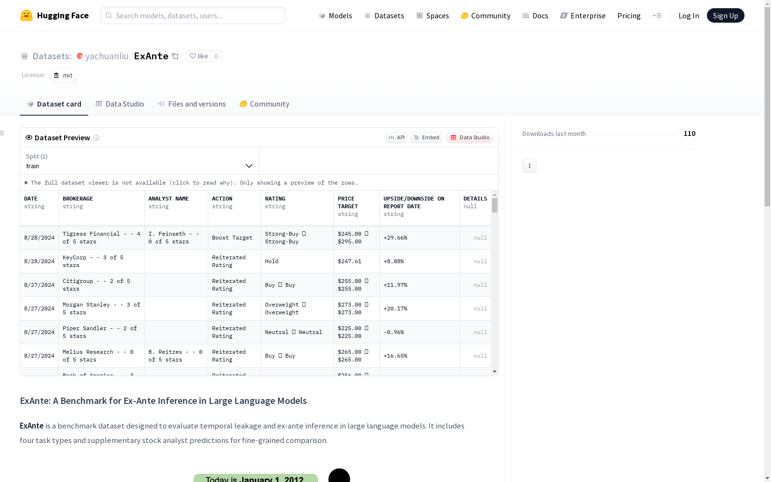Open the Models nav item

click(335, 15)
